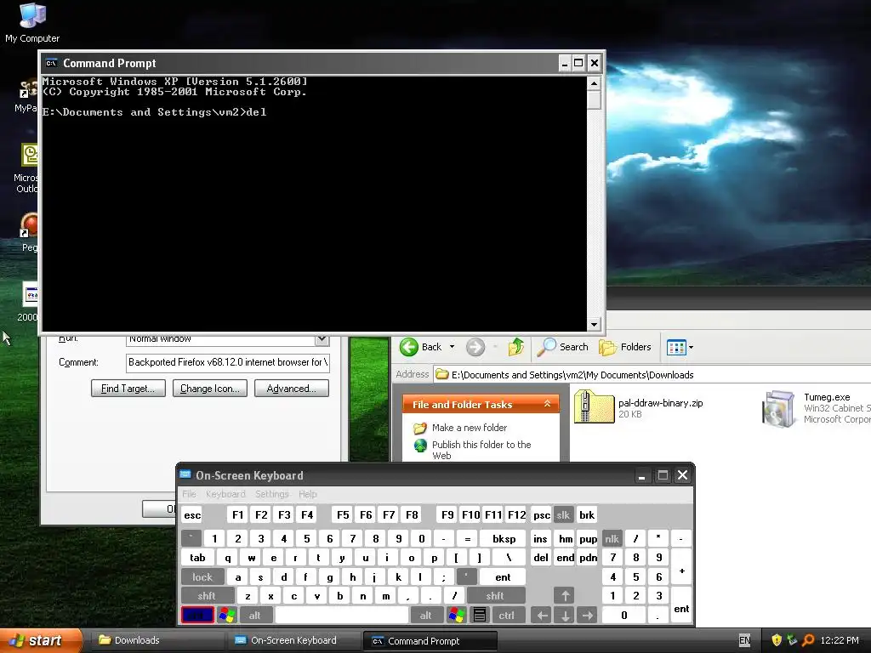871x653 pixels.
Task: Switch to On-Screen Keyboard taskbar item
Action: click(293, 640)
